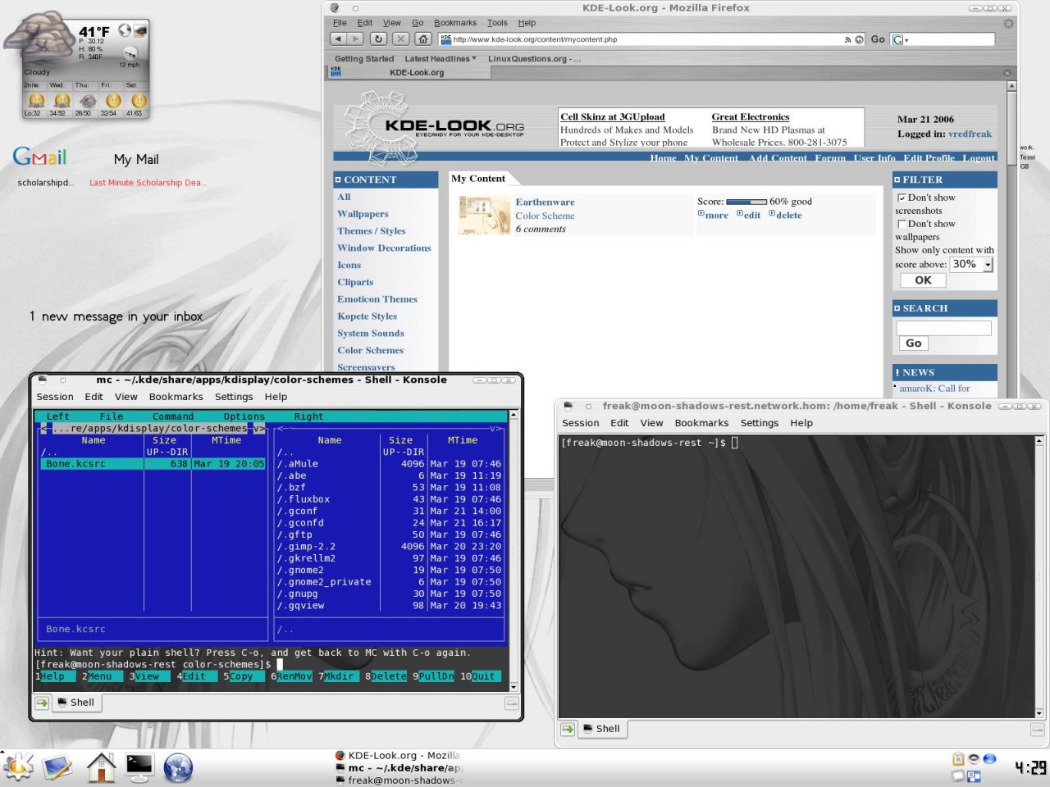Image resolution: width=1050 pixels, height=787 pixels.
Task: Open the score above 30% dropdown
Action: (972, 264)
